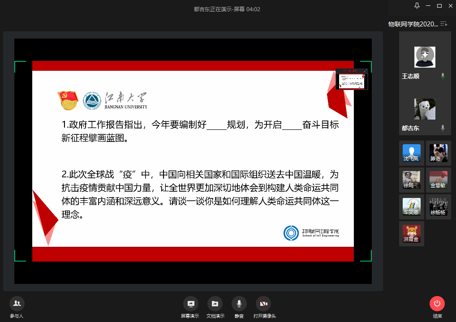Select participant 徐杨杨 tile

(438, 207)
